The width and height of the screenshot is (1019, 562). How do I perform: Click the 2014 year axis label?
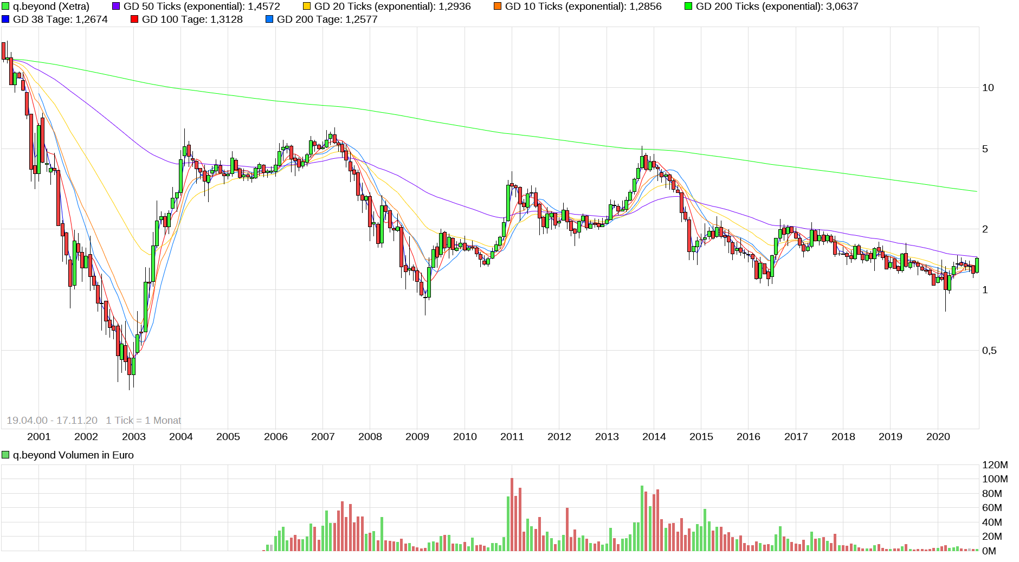point(654,437)
